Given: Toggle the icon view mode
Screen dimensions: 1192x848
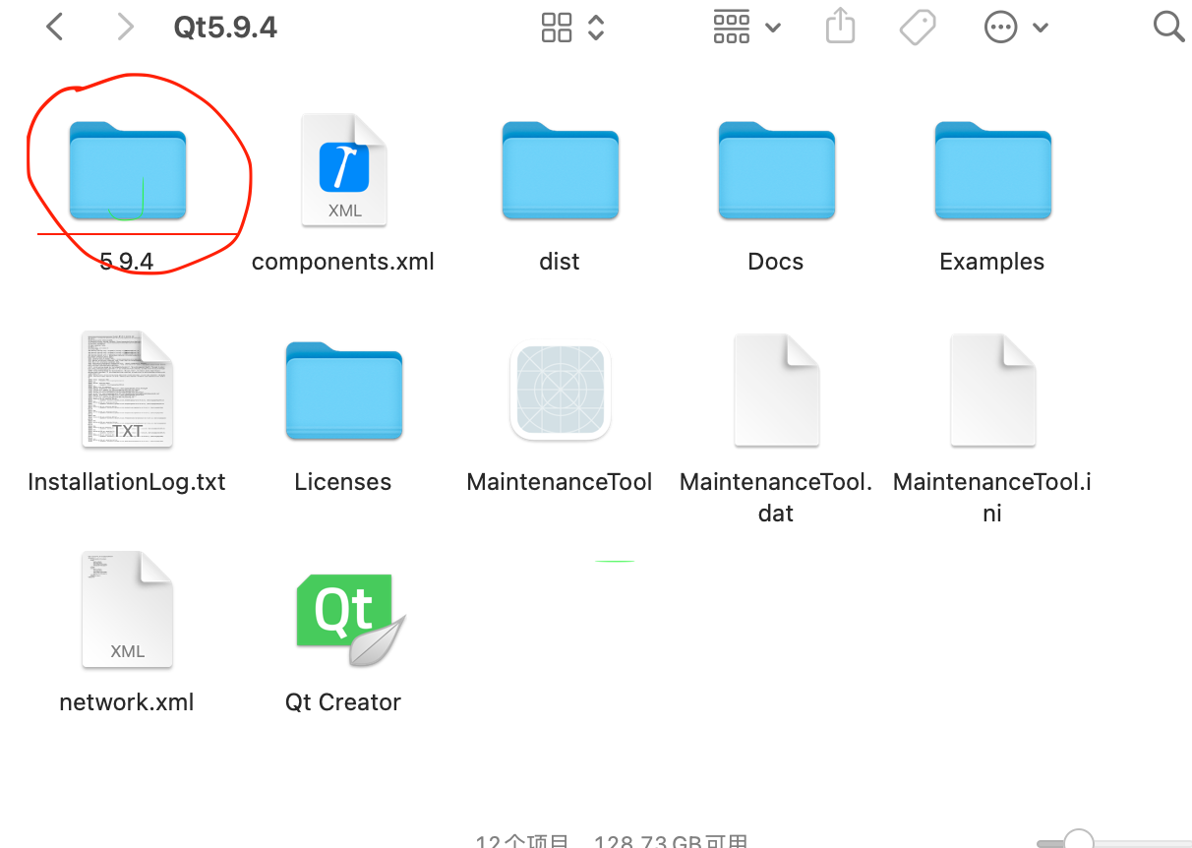Looking at the screenshot, I should (x=557, y=27).
